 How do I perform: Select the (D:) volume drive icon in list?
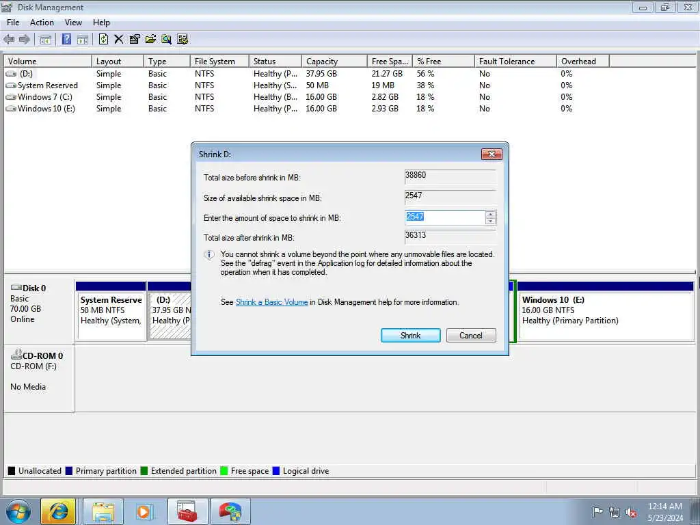11,74
